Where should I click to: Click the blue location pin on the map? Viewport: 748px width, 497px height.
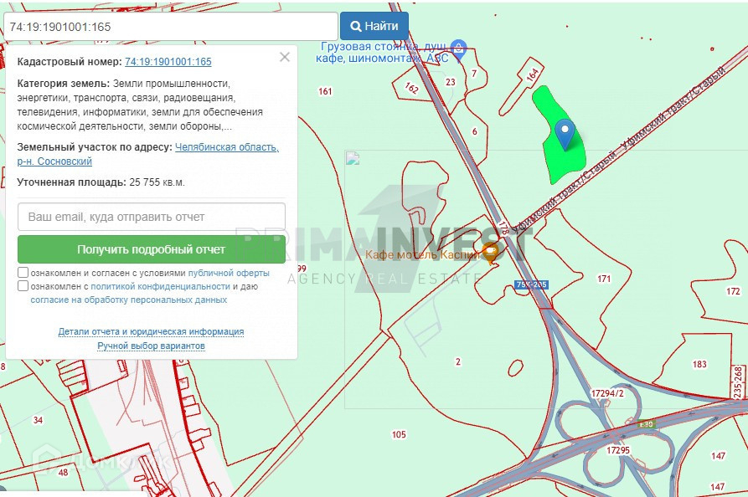565,133
